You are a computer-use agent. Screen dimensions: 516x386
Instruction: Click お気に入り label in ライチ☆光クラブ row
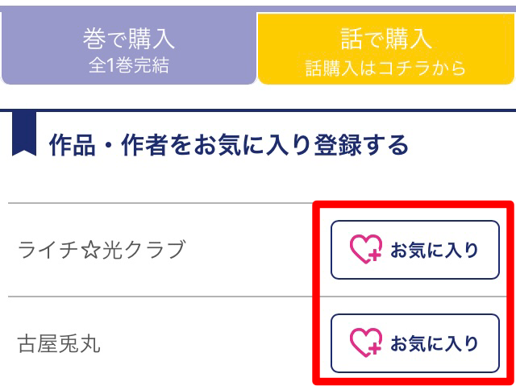coord(434,250)
